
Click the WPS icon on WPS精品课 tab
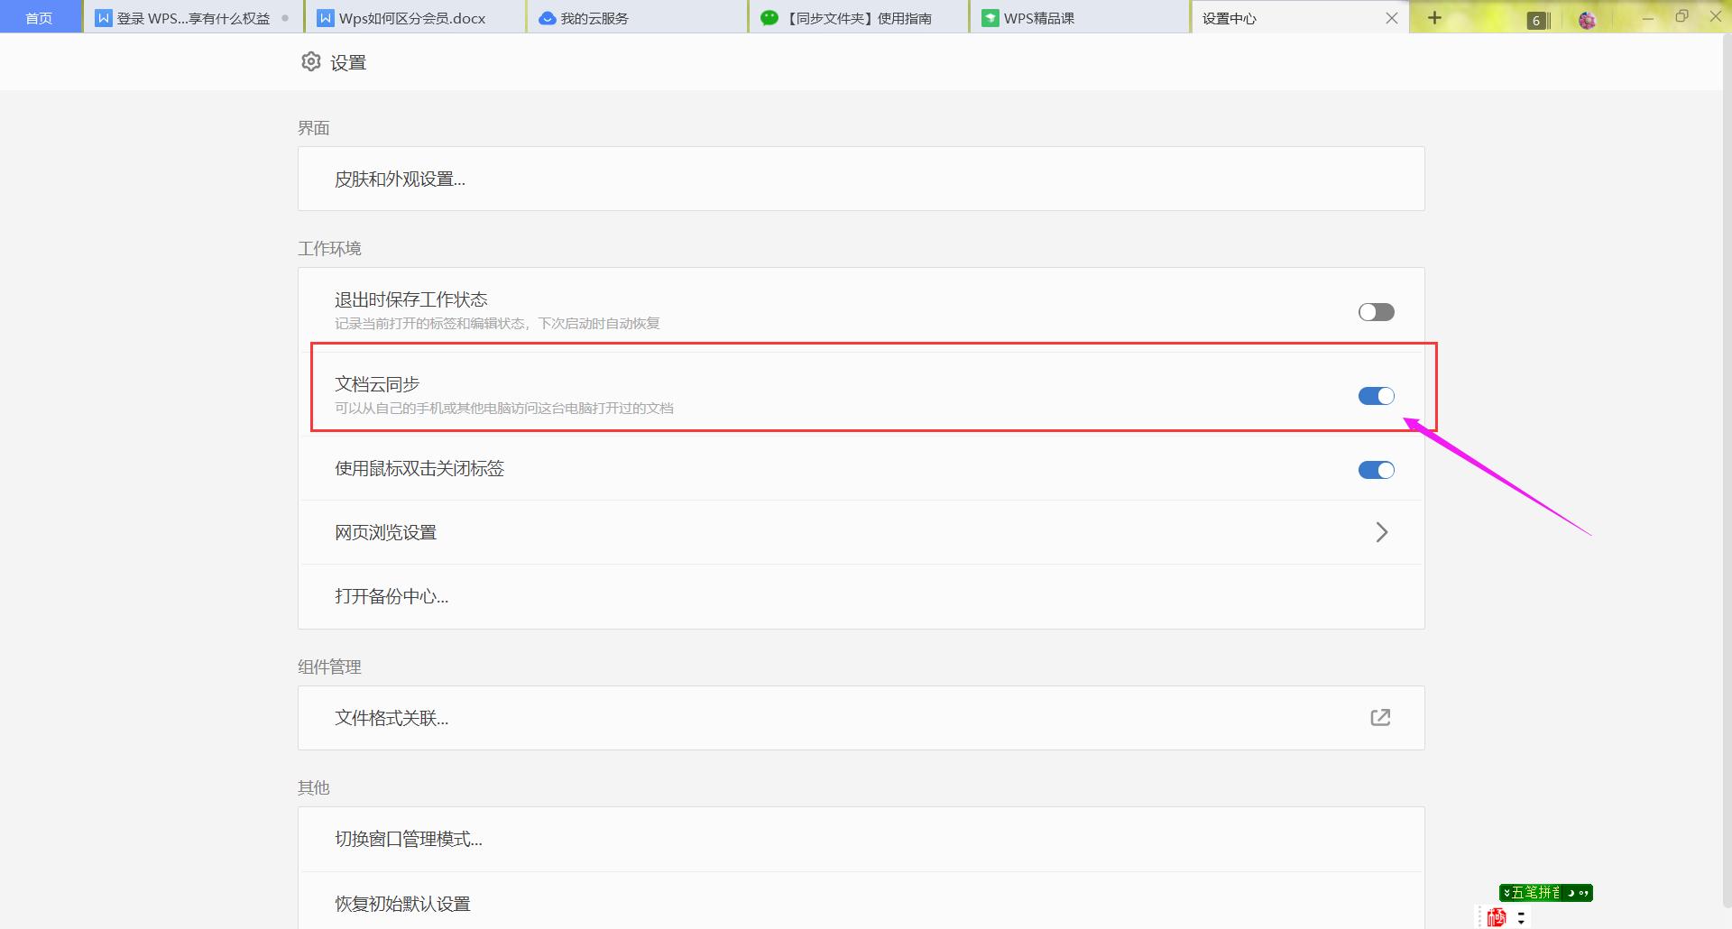coord(990,16)
